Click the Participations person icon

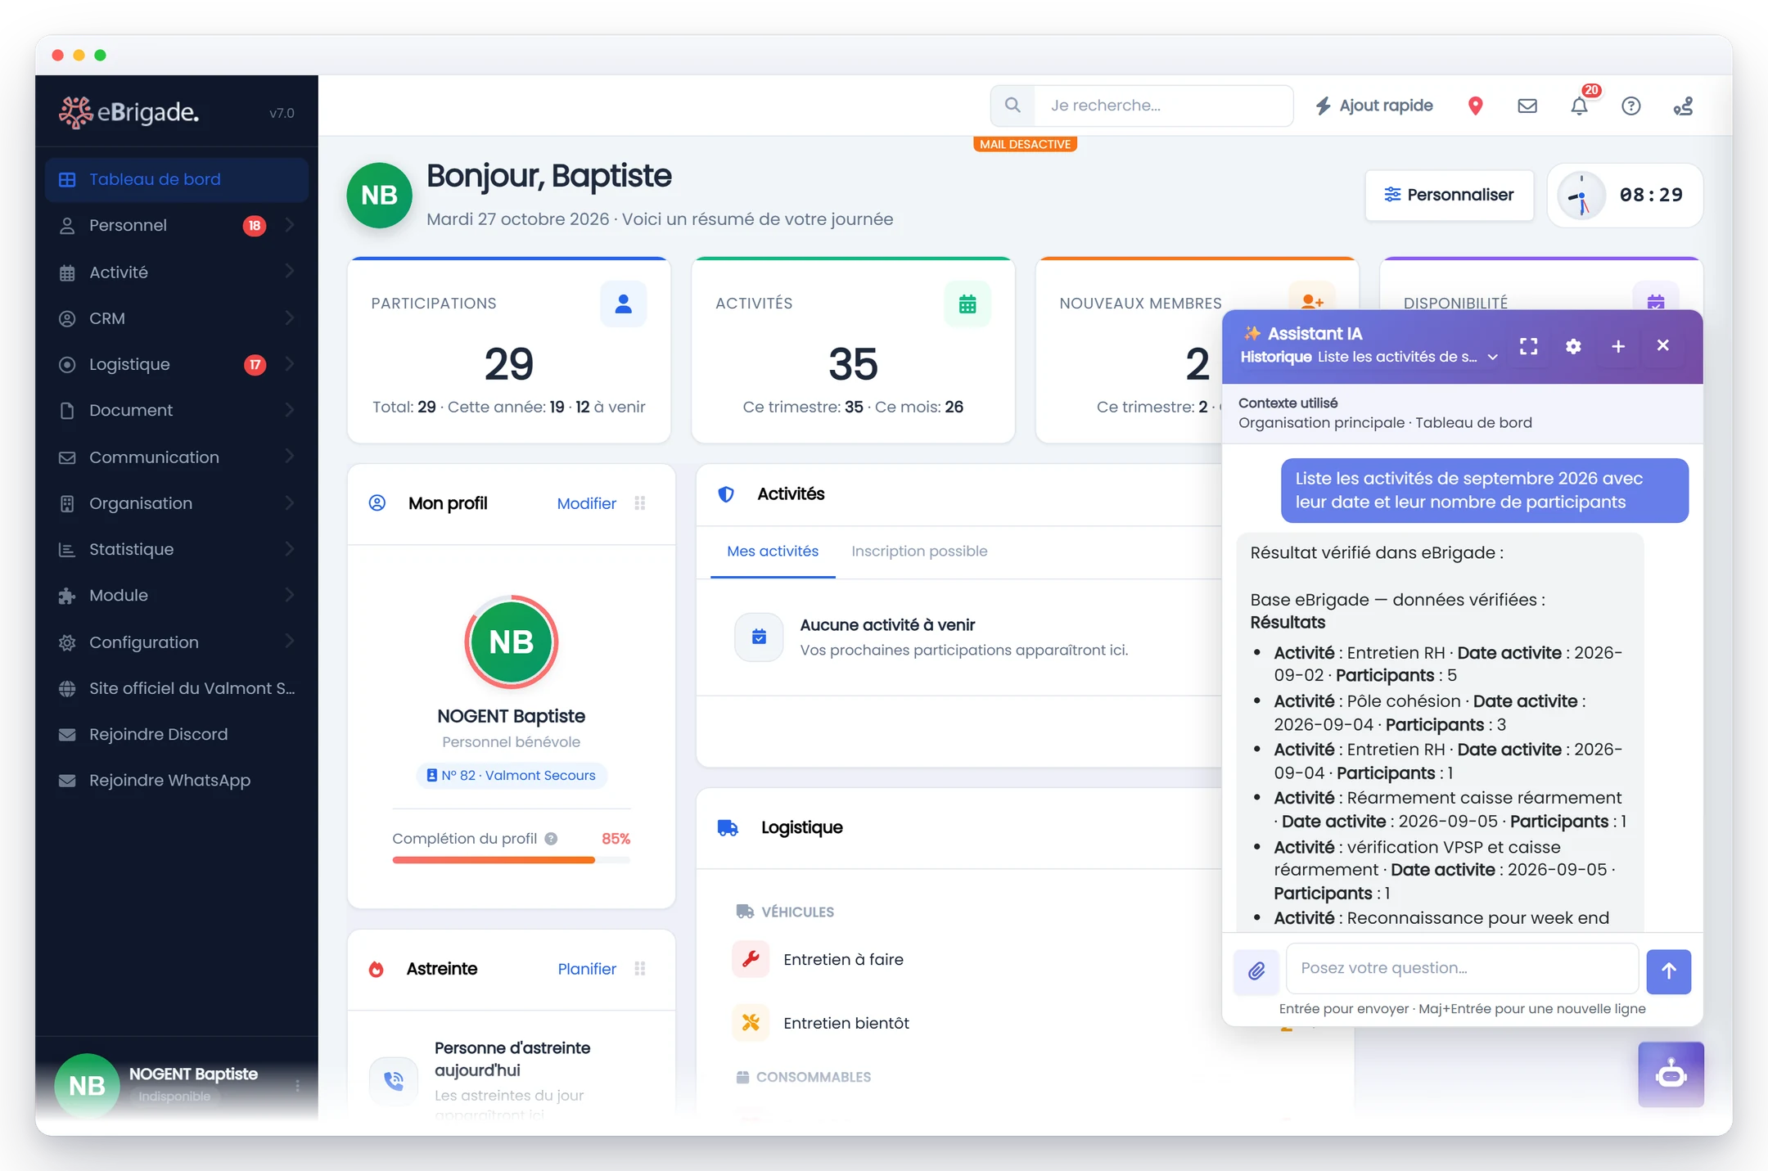pyautogui.click(x=623, y=304)
